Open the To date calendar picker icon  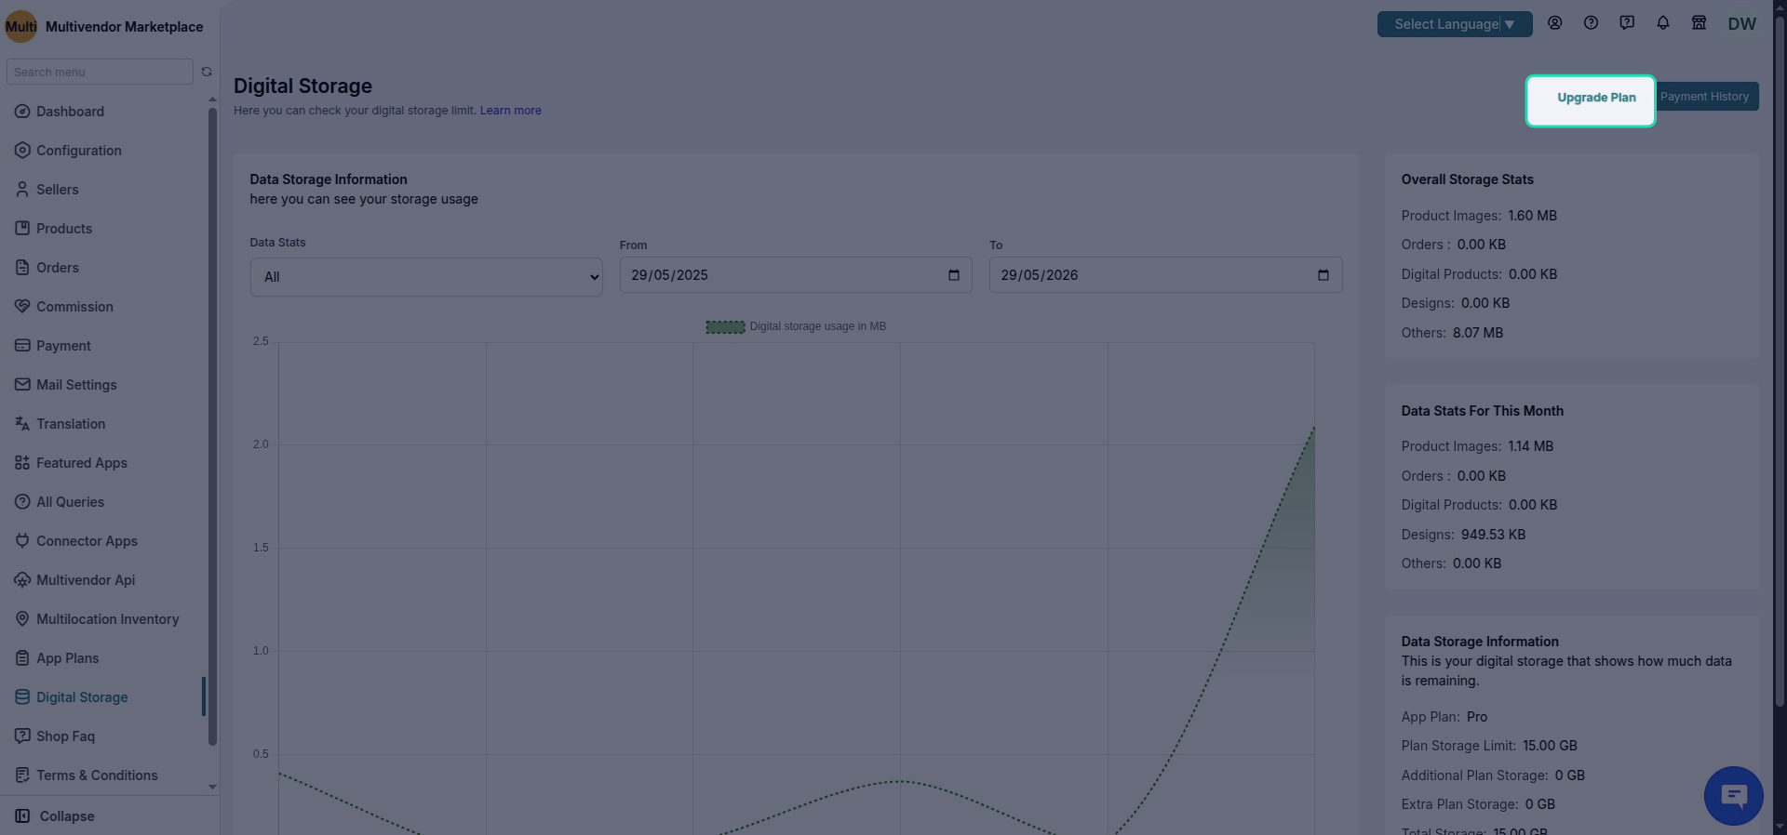[1323, 275]
